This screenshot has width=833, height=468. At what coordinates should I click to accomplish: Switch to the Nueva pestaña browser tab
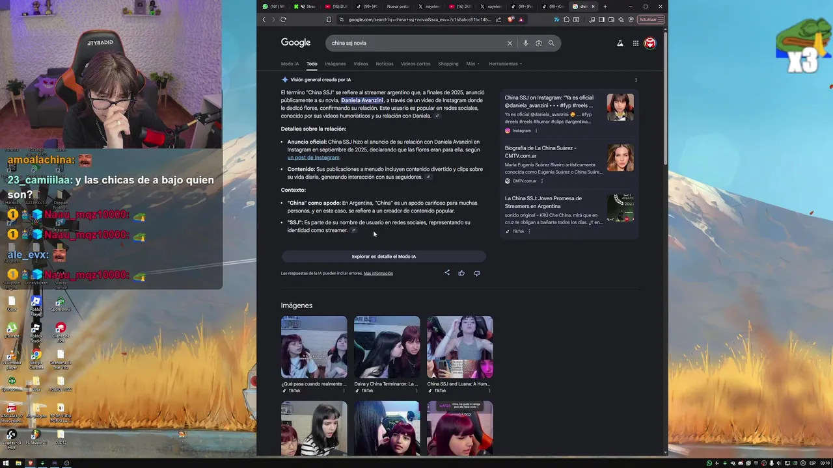pyautogui.click(x=398, y=6)
